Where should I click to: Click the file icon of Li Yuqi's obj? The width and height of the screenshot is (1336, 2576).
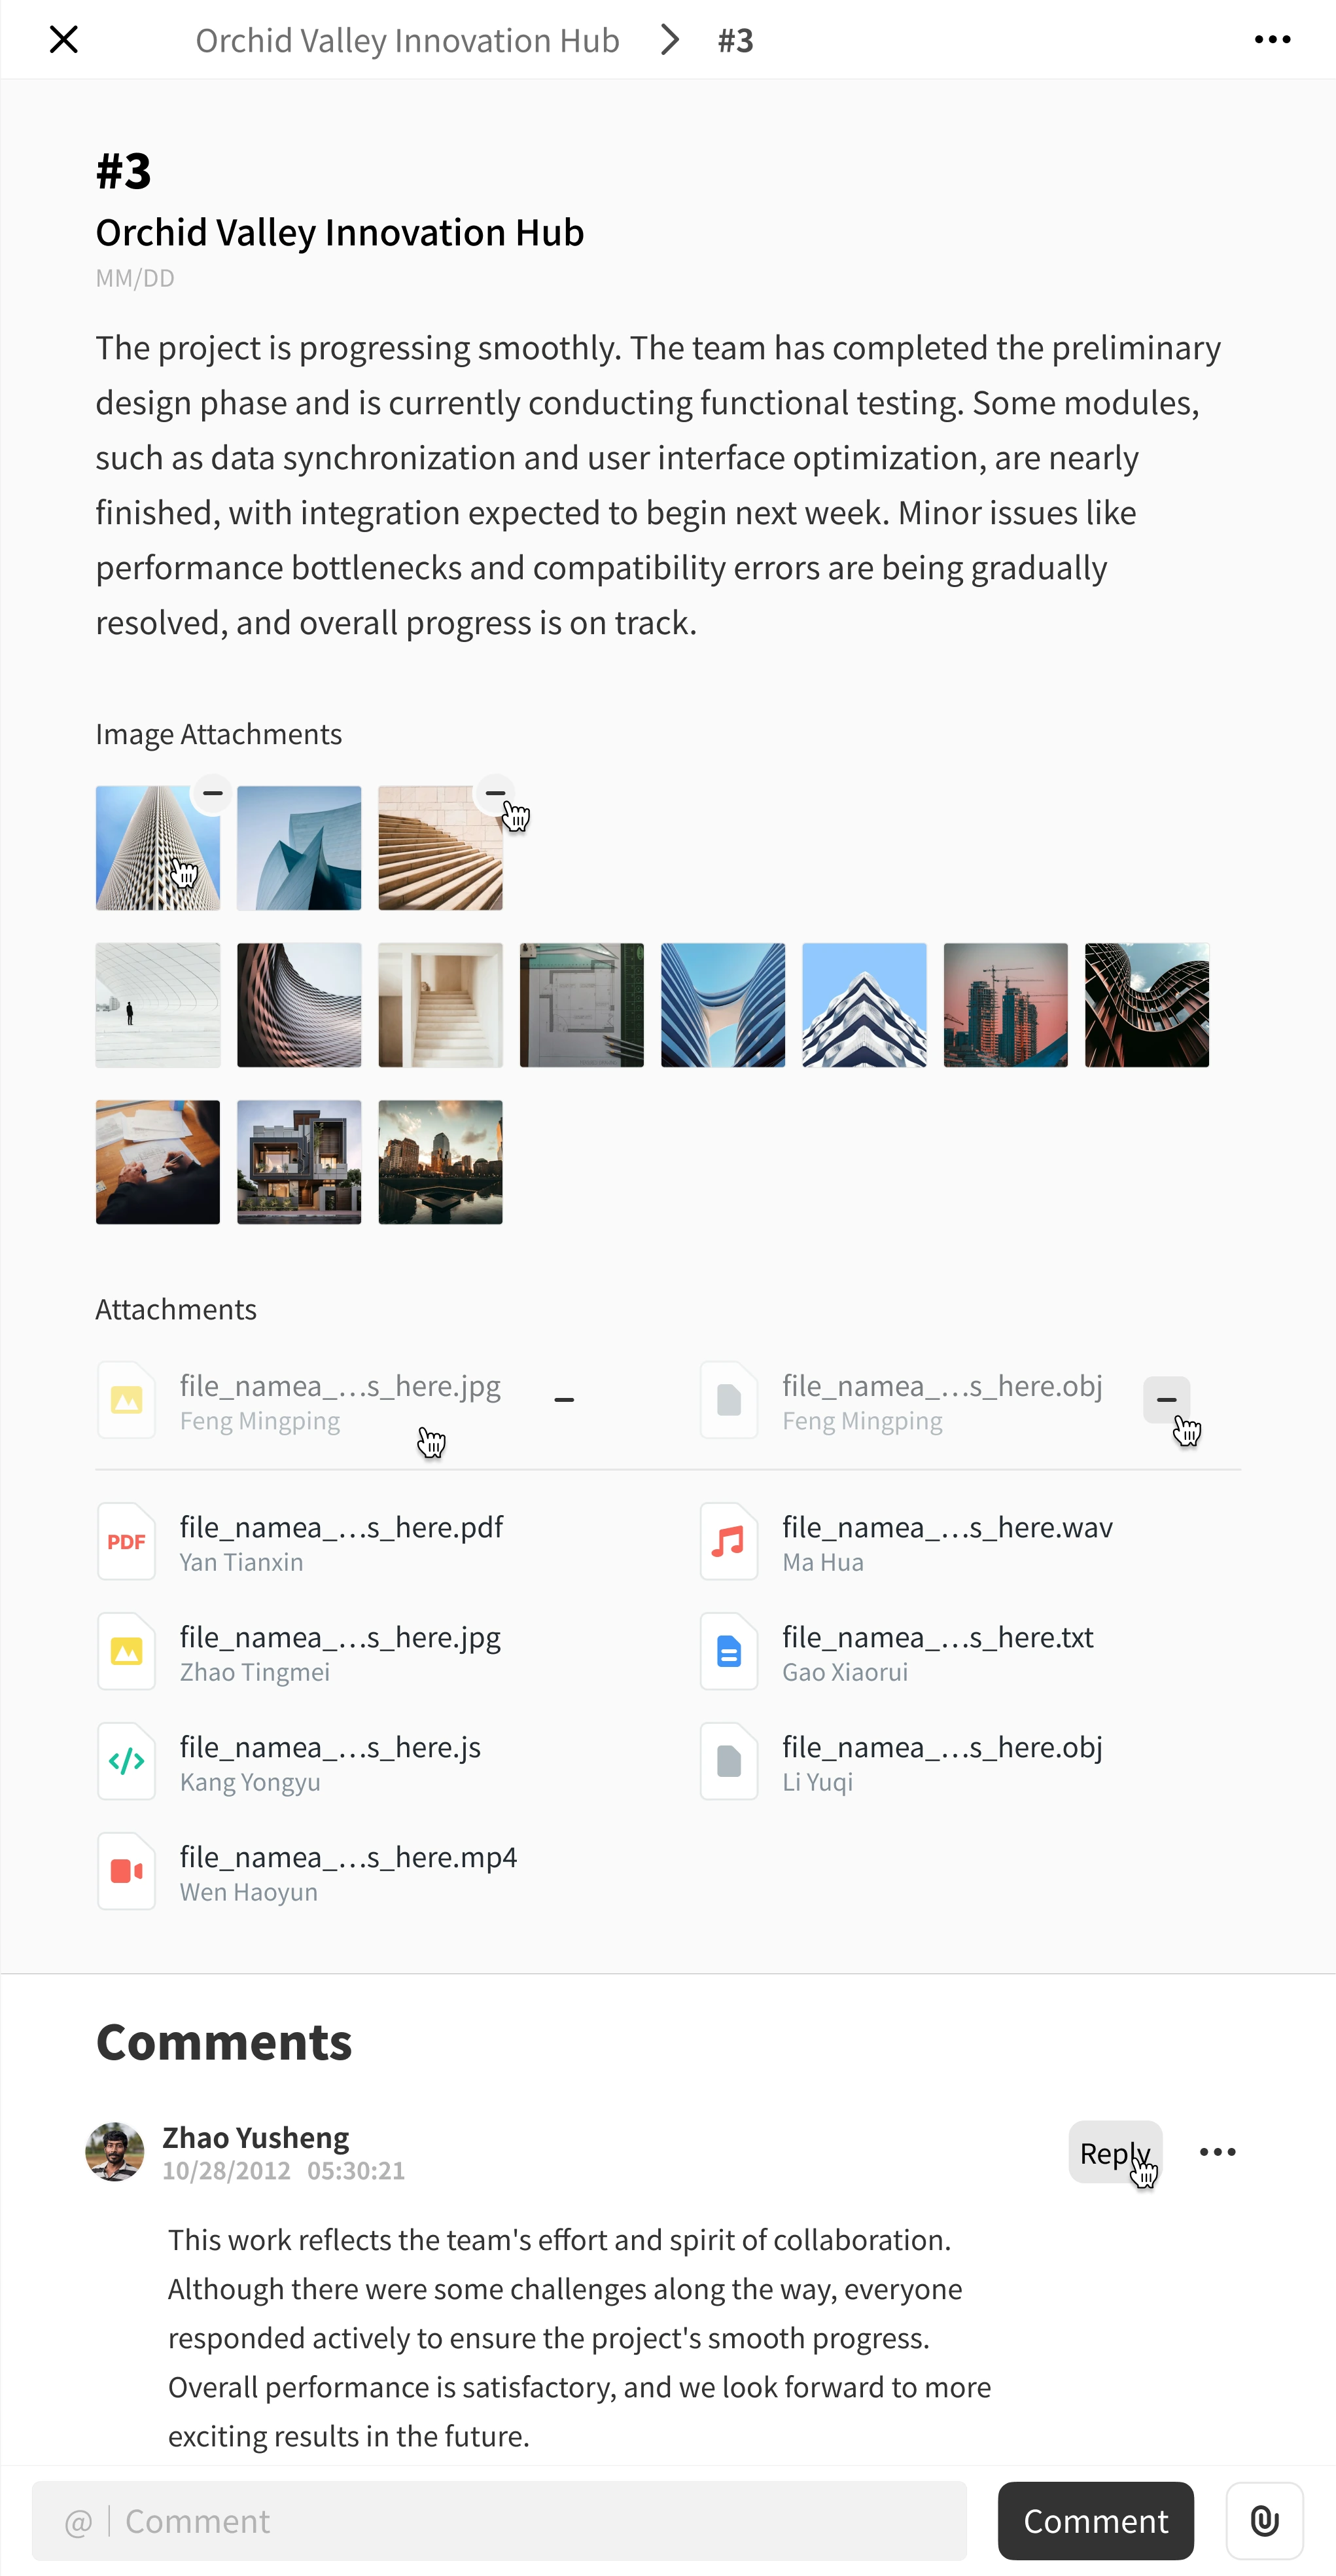pos(729,1761)
